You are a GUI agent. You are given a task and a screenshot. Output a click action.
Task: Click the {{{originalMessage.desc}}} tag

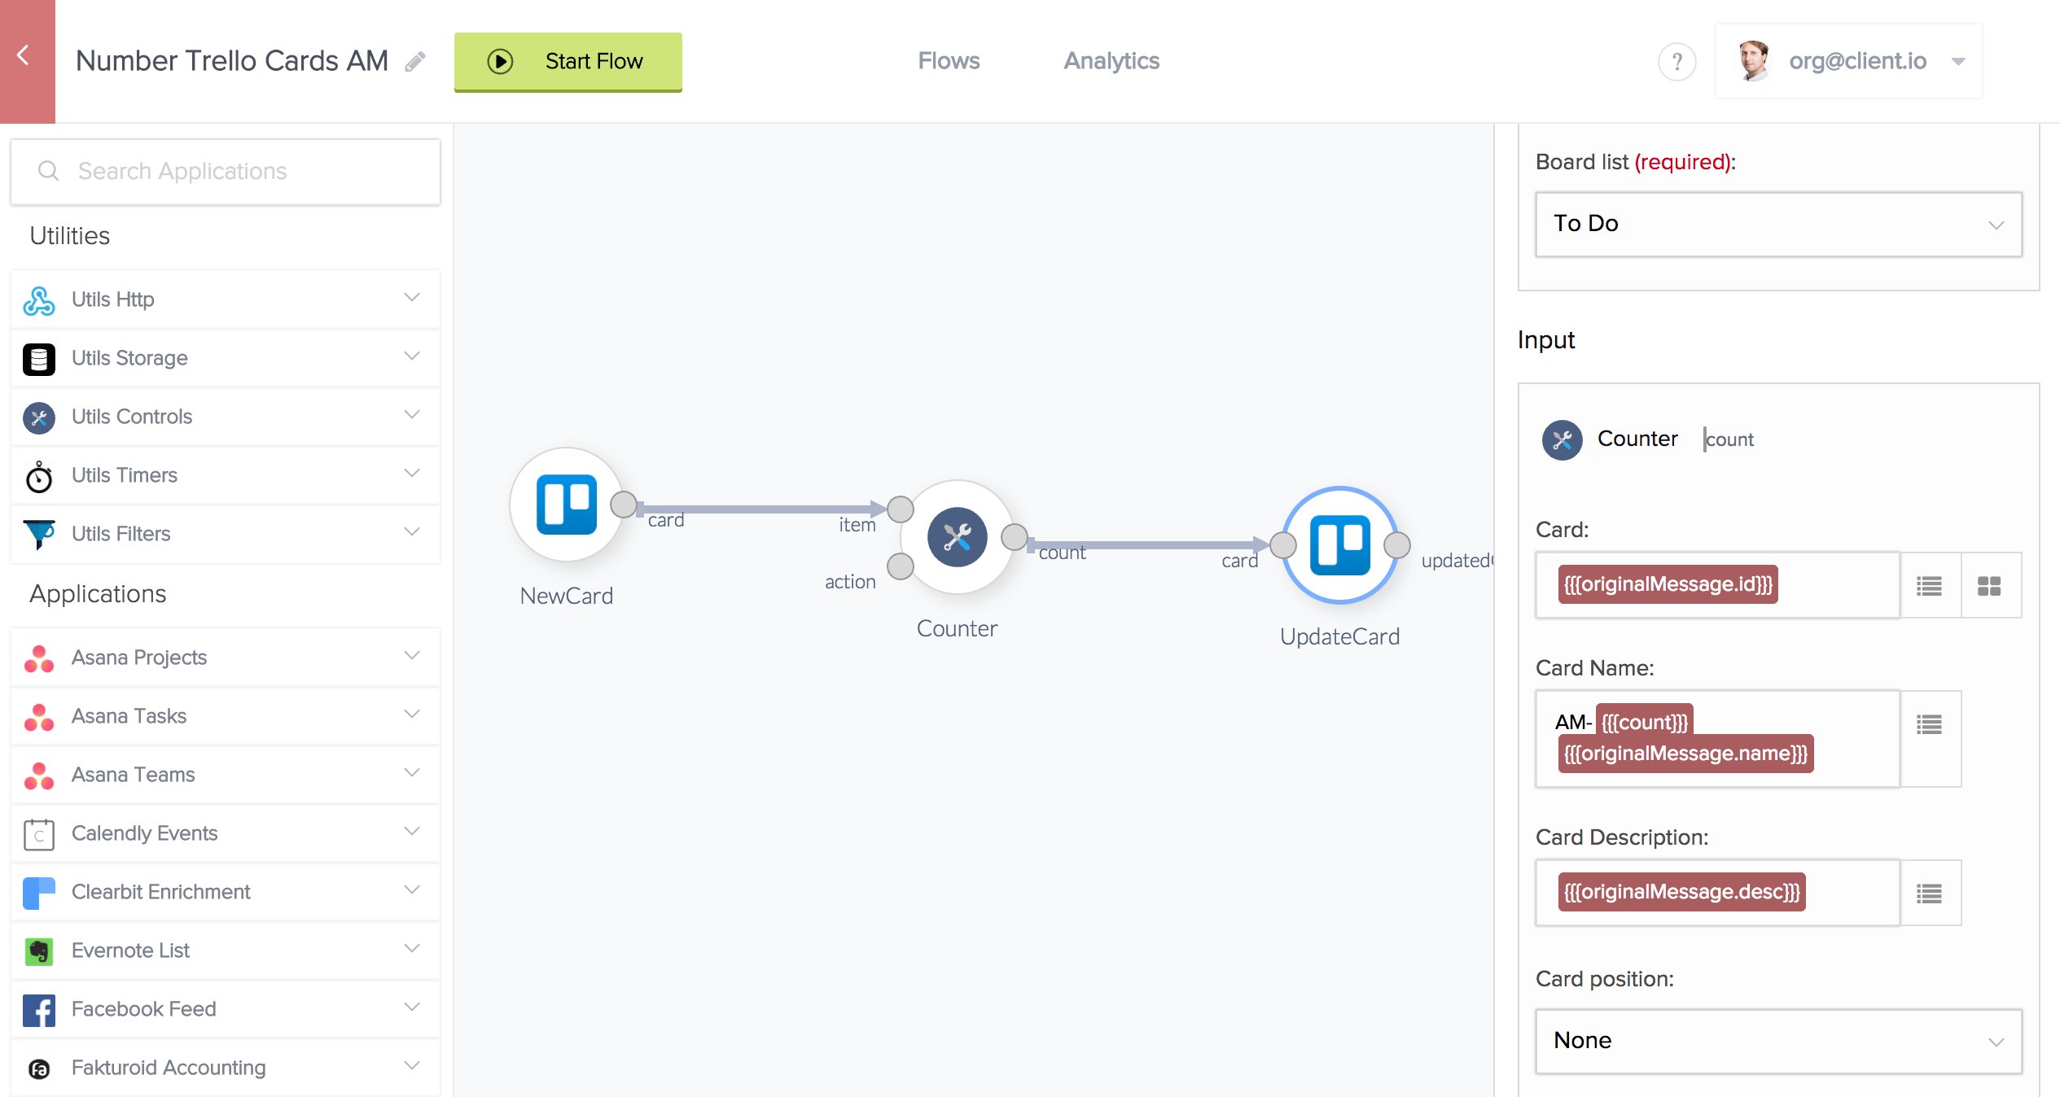pos(1681,892)
